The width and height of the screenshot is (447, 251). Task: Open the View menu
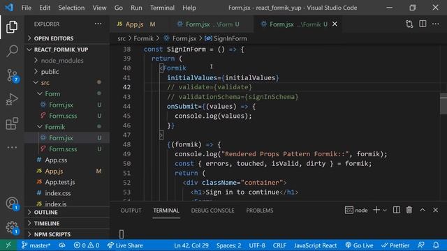click(x=99, y=8)
